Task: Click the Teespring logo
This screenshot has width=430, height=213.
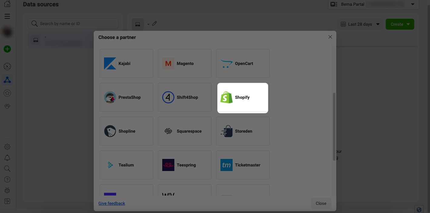Action: (168, 165)
